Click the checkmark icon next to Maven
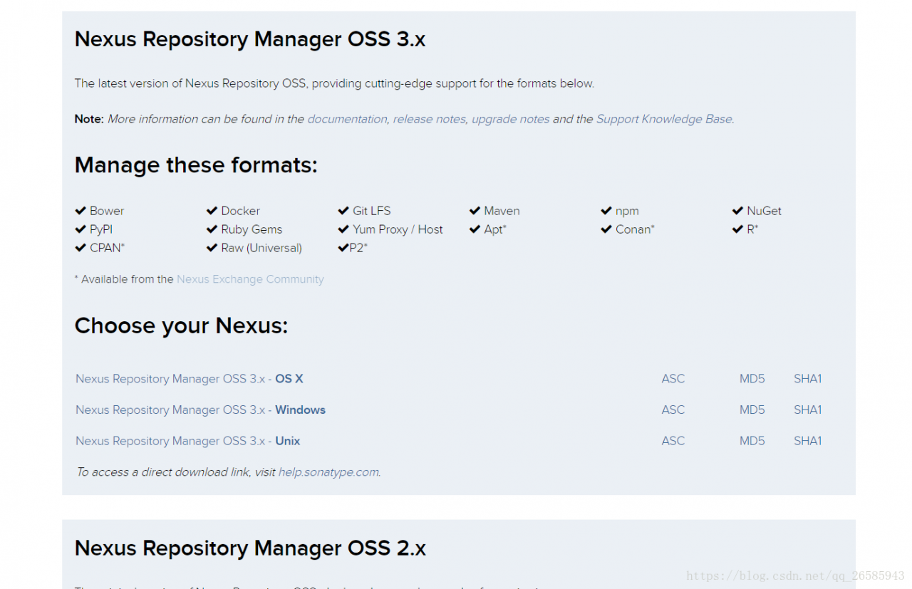Screen dimensions: 912x589 point(475,211)
